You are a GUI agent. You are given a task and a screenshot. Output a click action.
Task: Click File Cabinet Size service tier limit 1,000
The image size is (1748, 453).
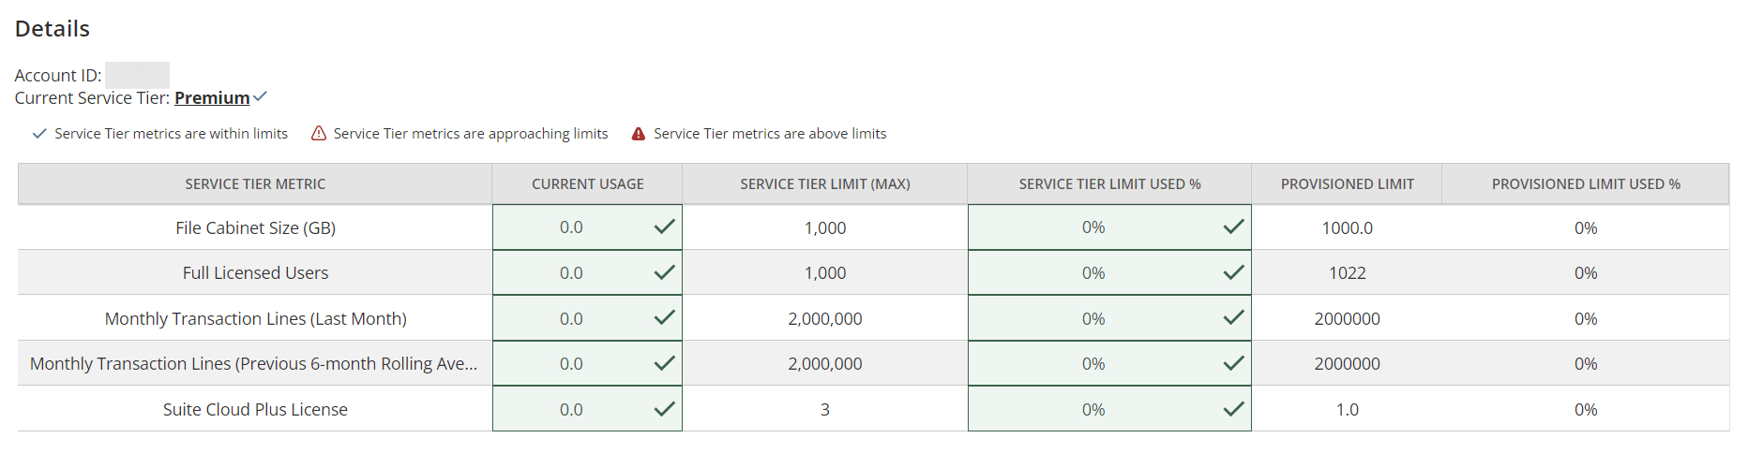825,227
